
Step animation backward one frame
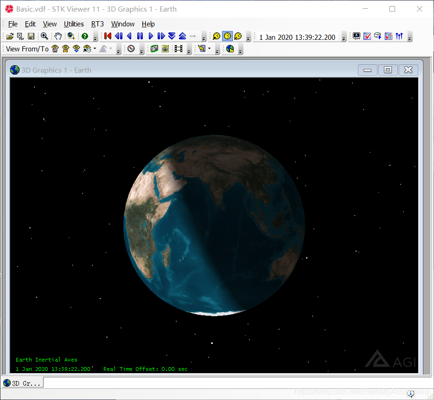tap(119, 36)
